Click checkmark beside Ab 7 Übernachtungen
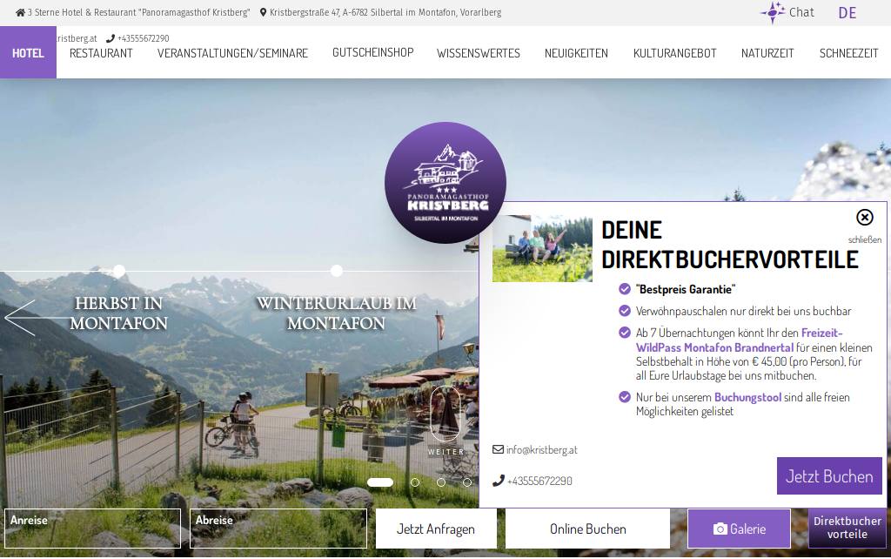The height and width of the screenshot is (559, 891). tap(625, 332)
